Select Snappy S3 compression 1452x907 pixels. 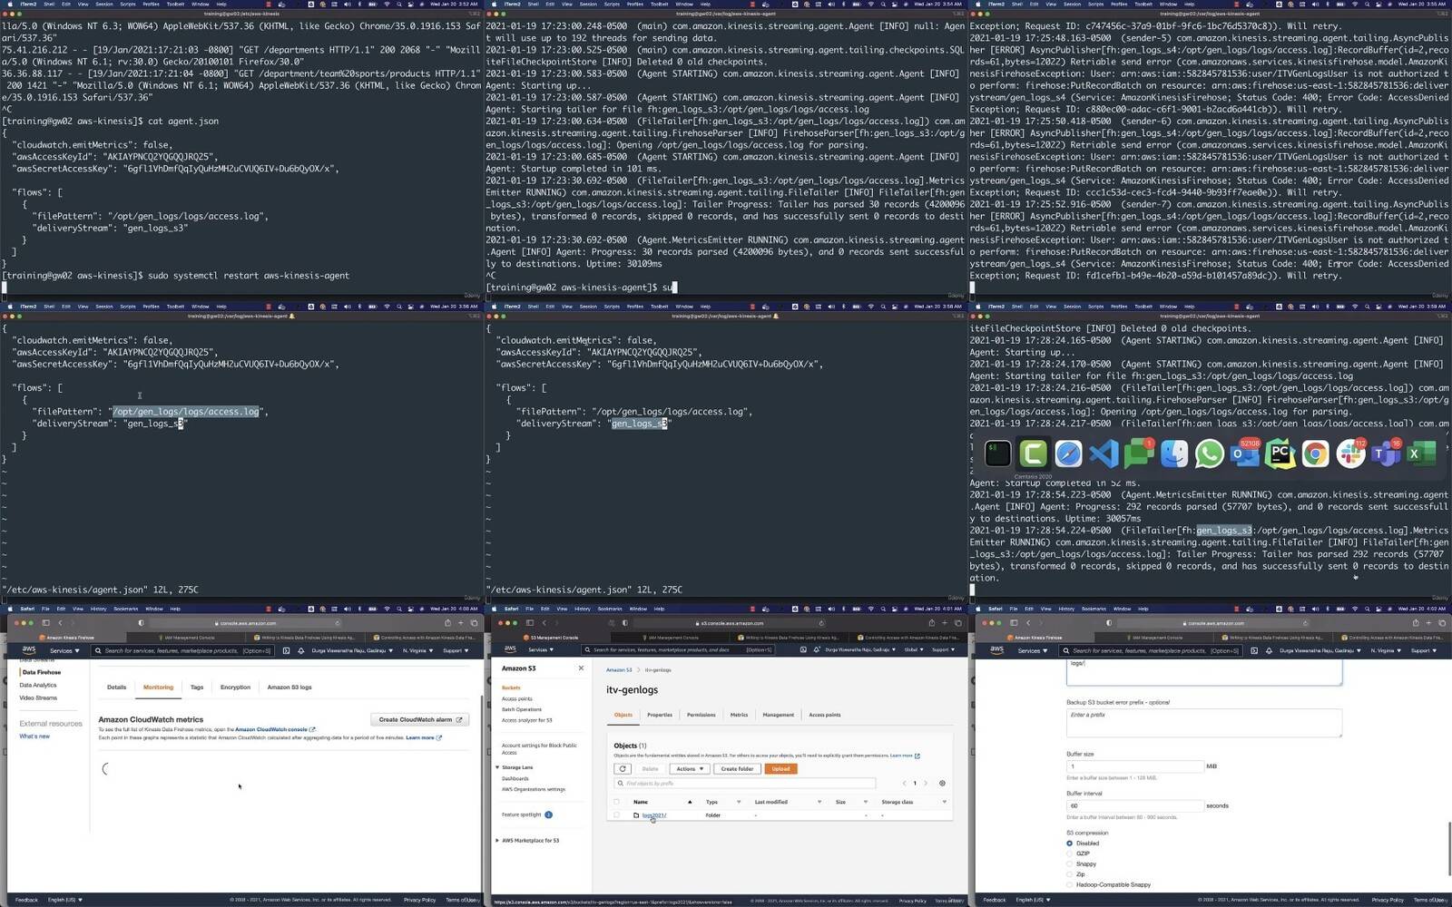tap(1069, 863)
